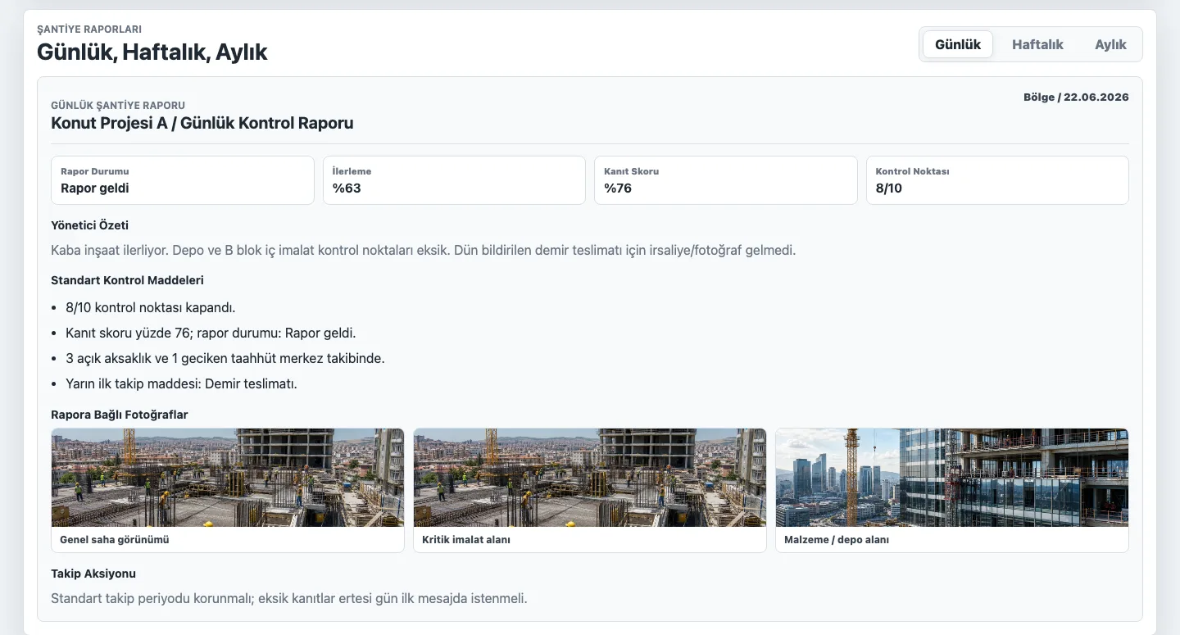Switch to the Günlük tab
The image size is (1180, 635).
[x=958, y=44]
